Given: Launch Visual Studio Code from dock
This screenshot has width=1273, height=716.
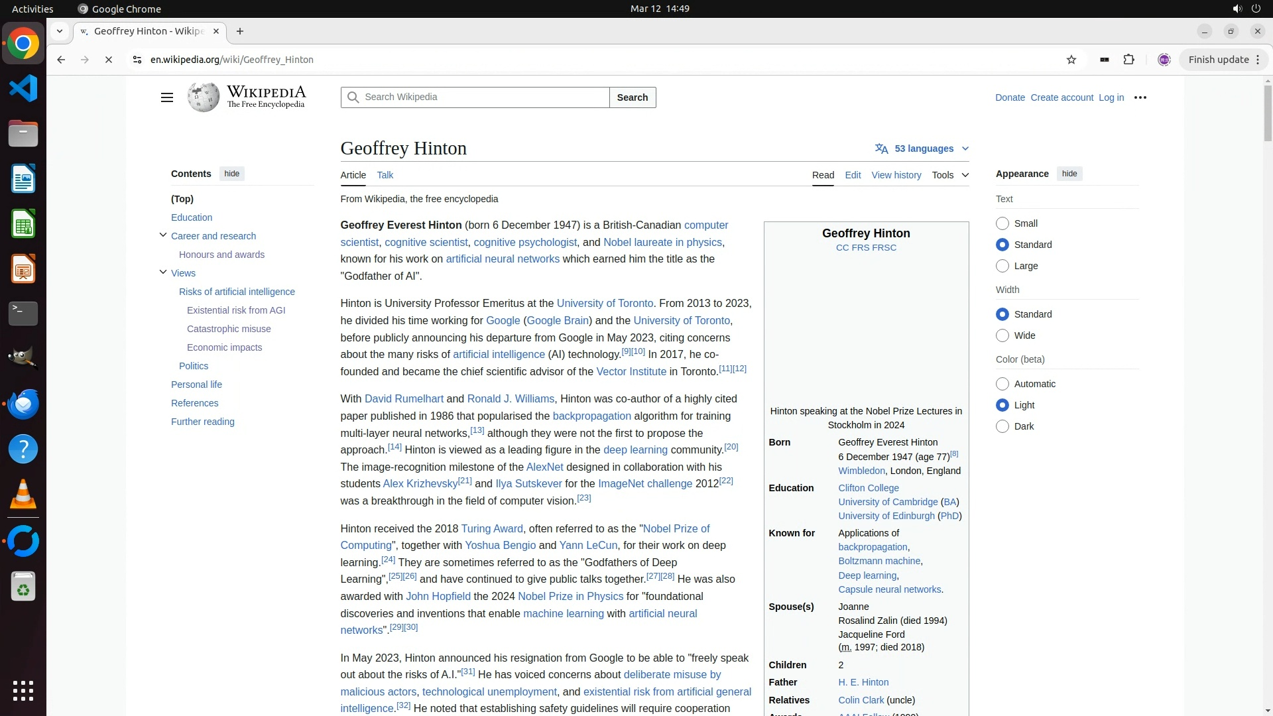Looking at the screenshot, I should [x=23, y=88].
